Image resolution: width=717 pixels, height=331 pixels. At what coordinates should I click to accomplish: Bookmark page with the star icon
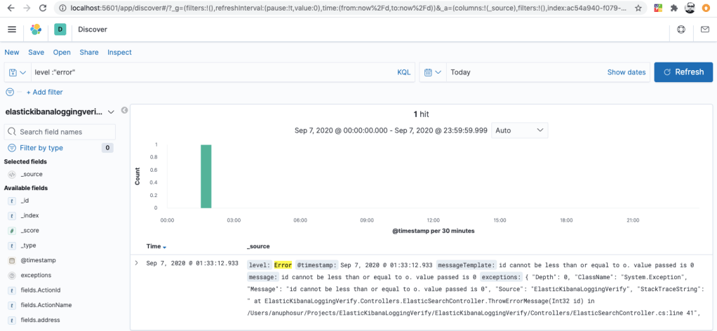pyautogui.click(x=638, y=8)
